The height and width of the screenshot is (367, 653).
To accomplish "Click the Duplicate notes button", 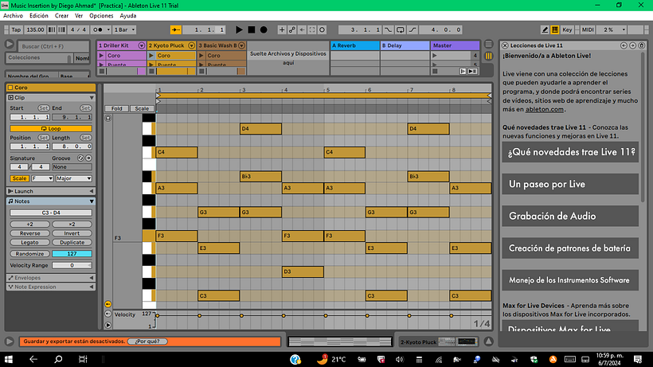I will click(x=72, y=242).
